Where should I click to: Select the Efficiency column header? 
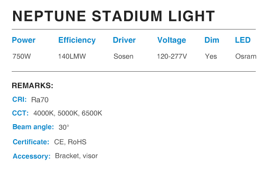pos(77,41)
